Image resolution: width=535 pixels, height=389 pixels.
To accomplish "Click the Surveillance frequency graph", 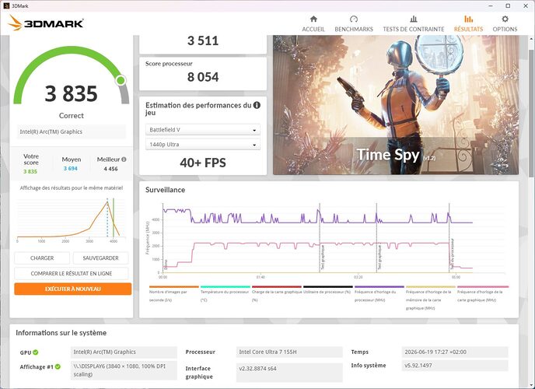I will (x=326, y=239).
